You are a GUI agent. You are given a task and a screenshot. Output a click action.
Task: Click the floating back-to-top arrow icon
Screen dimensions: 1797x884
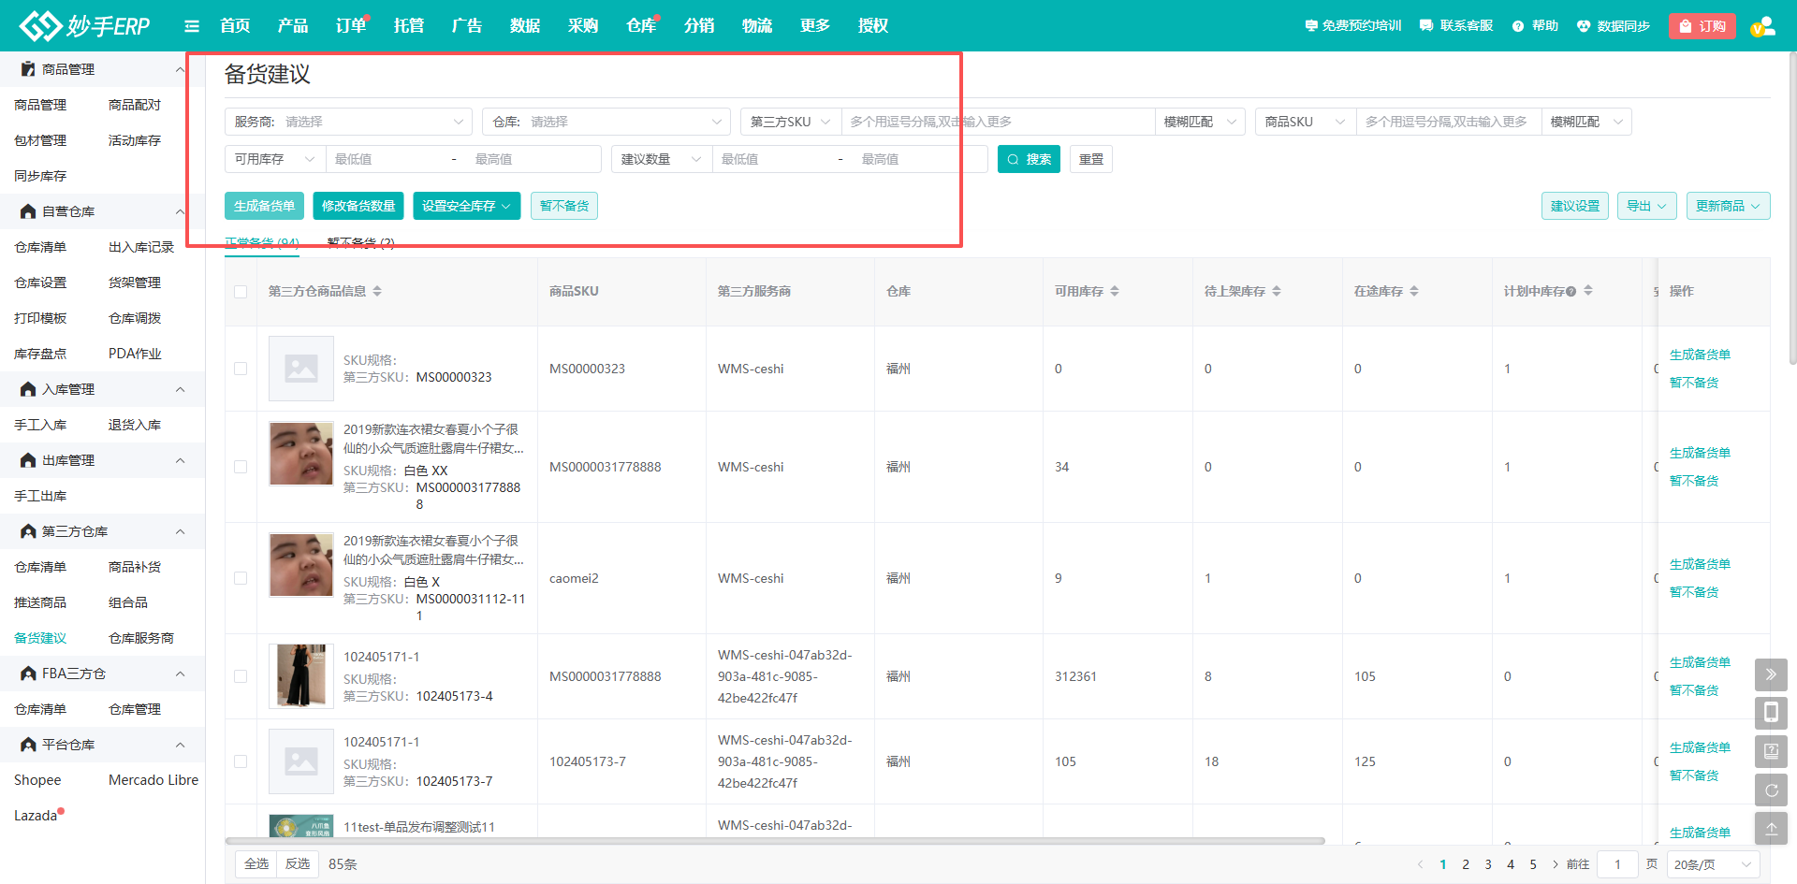tap(1771, 829)
